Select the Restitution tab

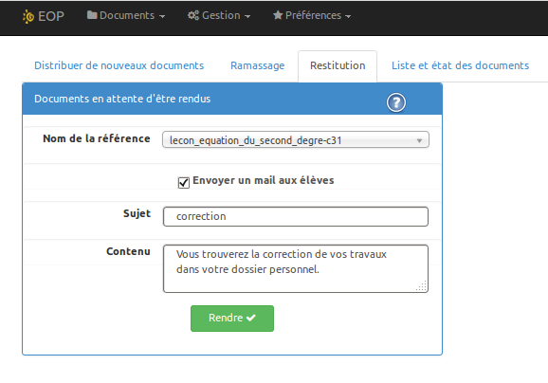338,65
